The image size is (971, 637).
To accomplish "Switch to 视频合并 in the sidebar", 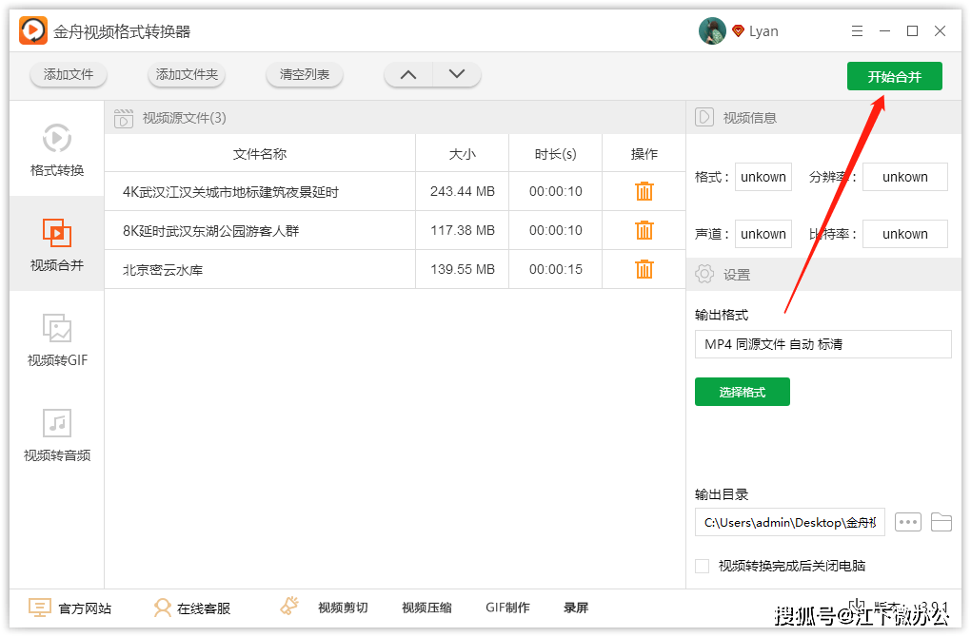I will [x=57, y=244].
